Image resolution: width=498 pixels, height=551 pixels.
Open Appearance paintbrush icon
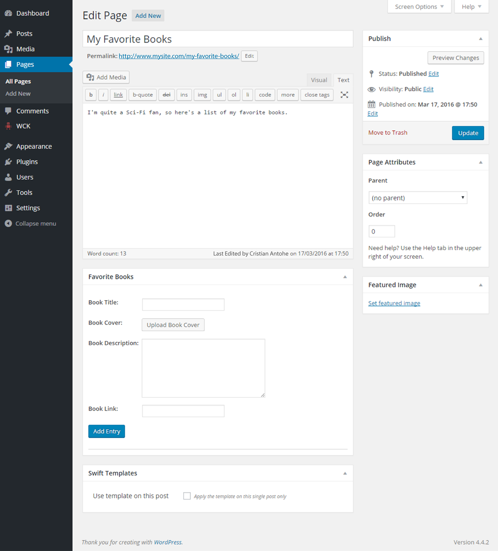(8, 146)
